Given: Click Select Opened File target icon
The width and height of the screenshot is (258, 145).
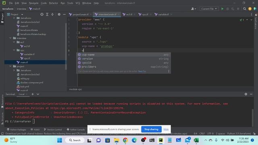Looking at the screenshot, I should [42, 14].
